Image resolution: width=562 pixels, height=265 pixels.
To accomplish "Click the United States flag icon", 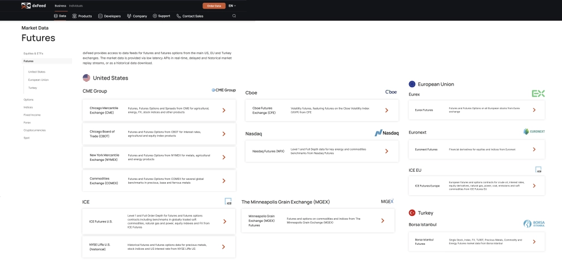I will coord(86,78).
